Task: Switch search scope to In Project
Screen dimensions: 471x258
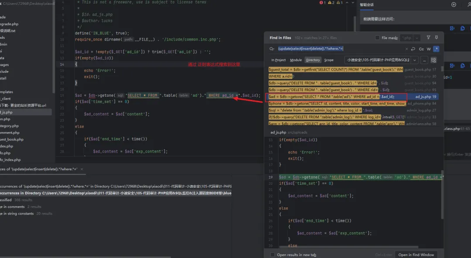Action: pyautogui.click(x=278, y=60)
